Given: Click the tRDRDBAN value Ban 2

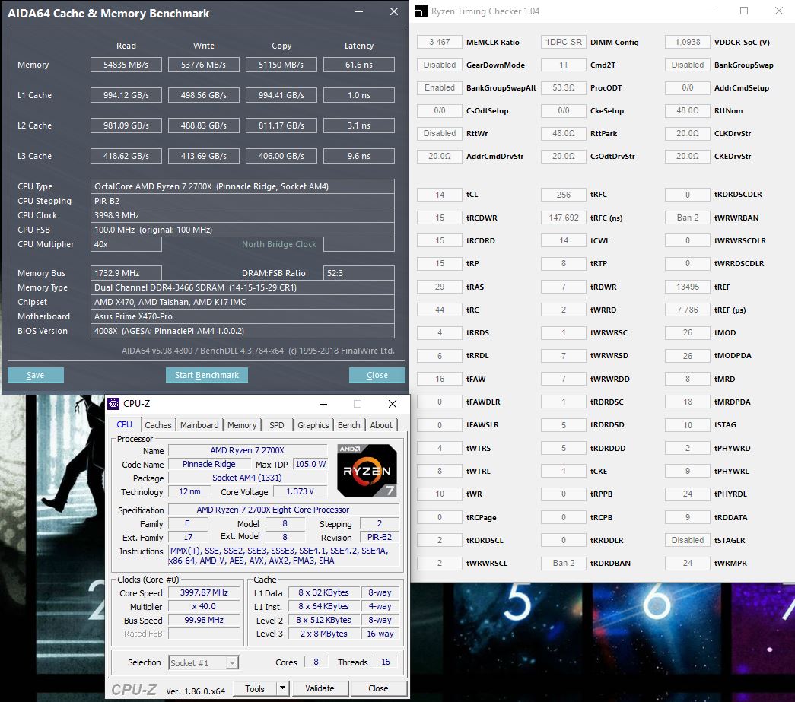Looking at the screenshot, I should pos(563,563).
